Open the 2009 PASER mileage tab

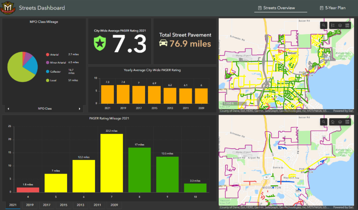tap(114, 205)
